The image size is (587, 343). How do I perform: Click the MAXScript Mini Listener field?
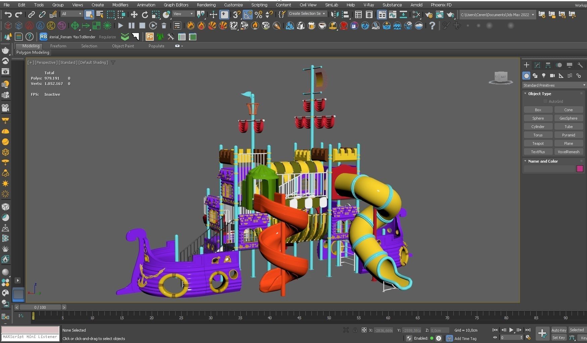click(x=30, y=337)
